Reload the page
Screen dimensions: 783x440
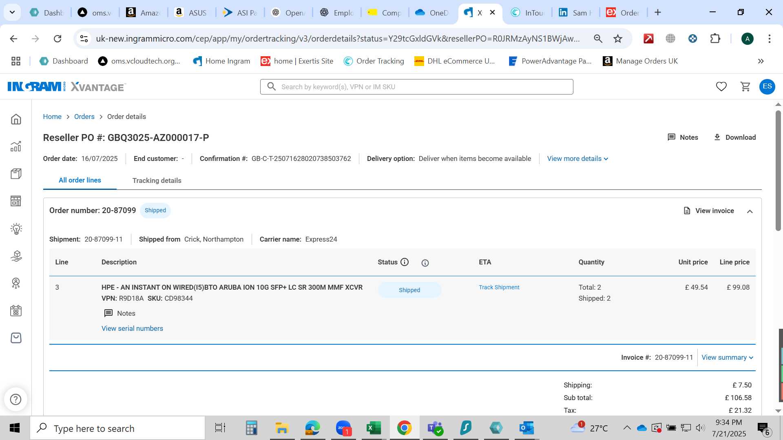tap(58, 39)
